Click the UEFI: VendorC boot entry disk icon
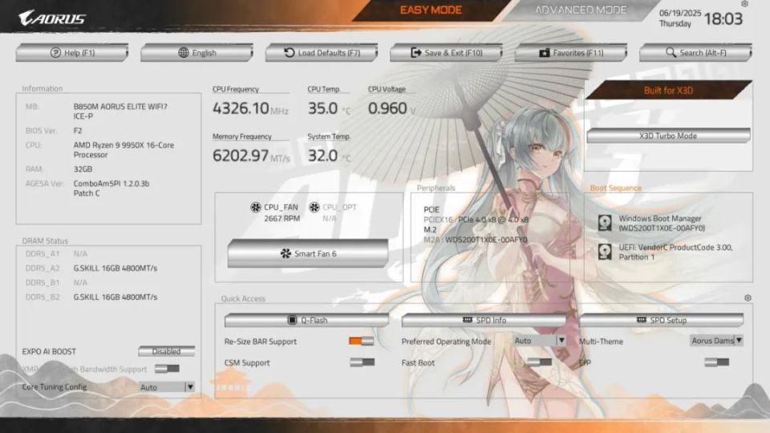 coord(605,252)
